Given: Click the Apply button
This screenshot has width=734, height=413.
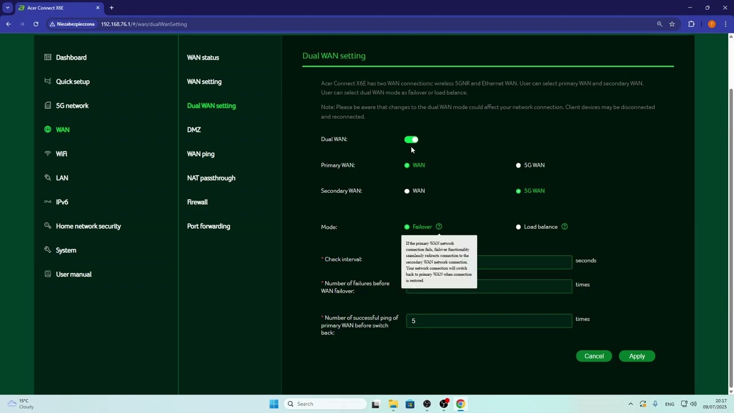Looking at the screenshot, I should (x=637, y=356).
